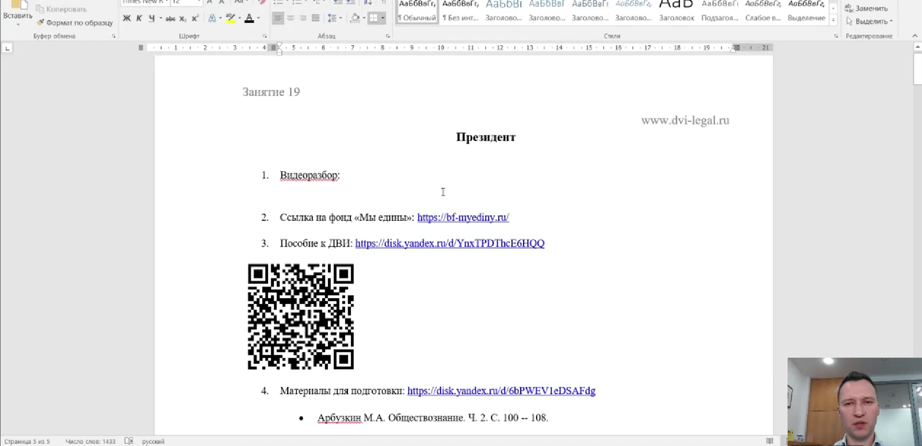Apply black font color

pyautogui.click(x=249, y=18)
